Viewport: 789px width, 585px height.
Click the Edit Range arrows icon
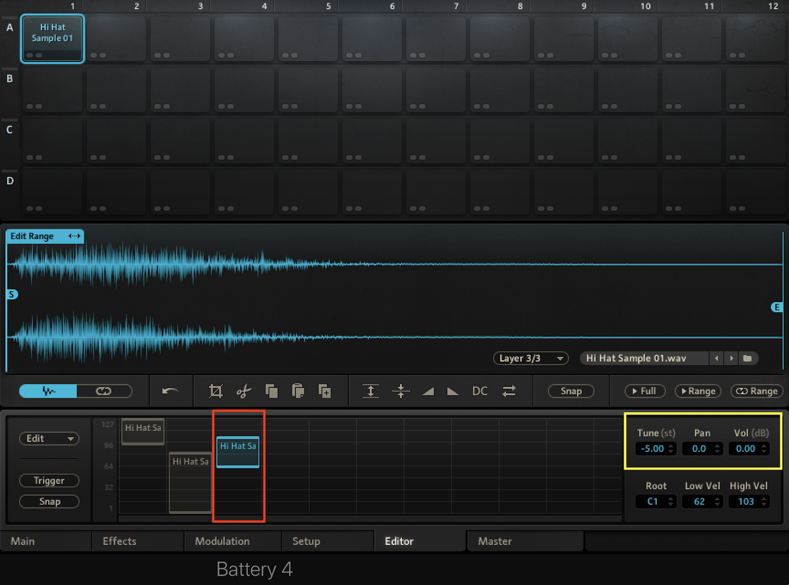coord(74,236)
